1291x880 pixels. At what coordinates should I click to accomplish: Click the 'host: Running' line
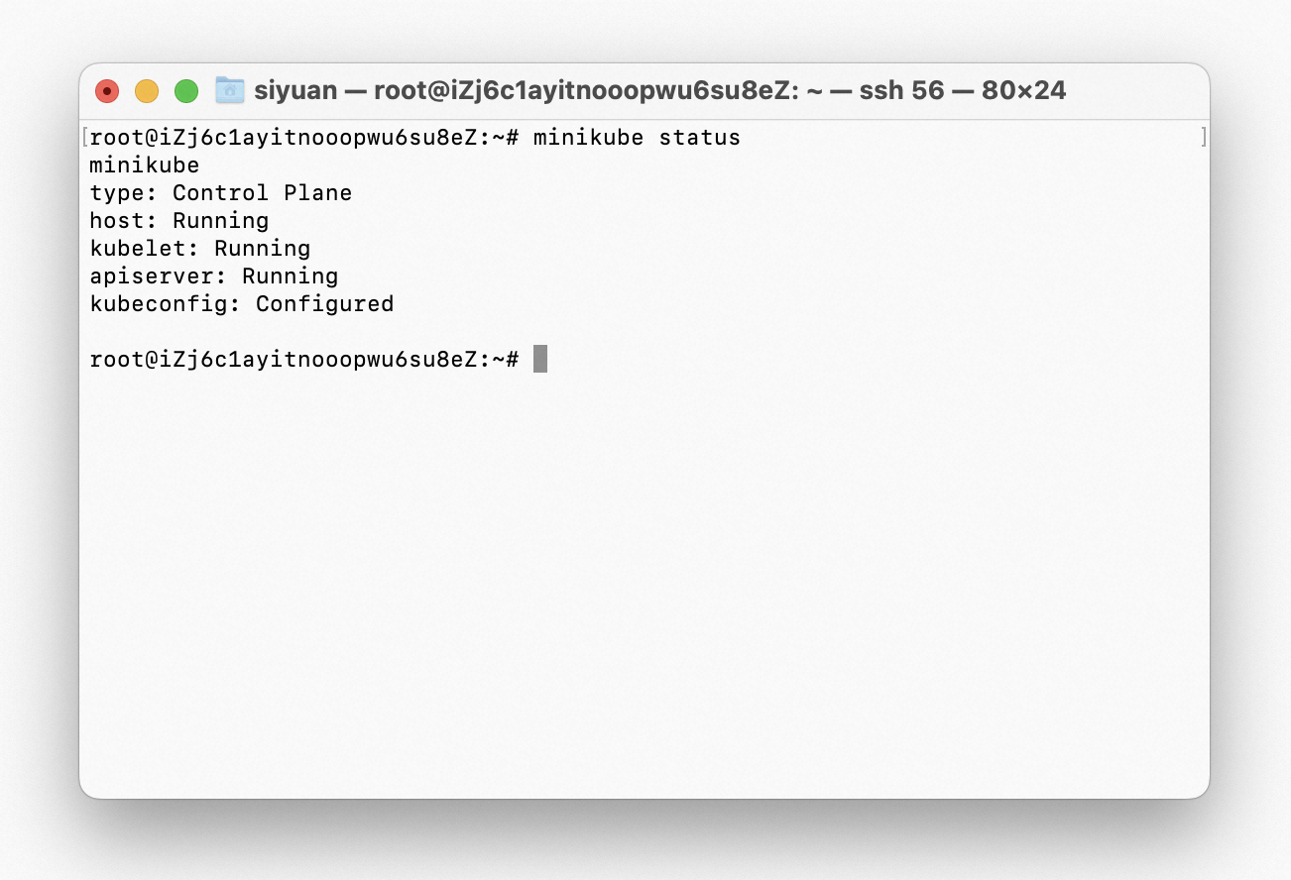click(179, 220)
